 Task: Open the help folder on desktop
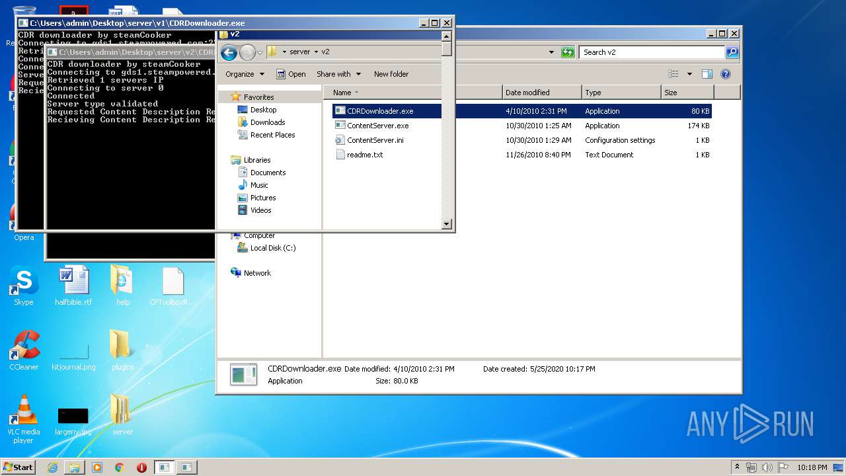click(123, 286)
